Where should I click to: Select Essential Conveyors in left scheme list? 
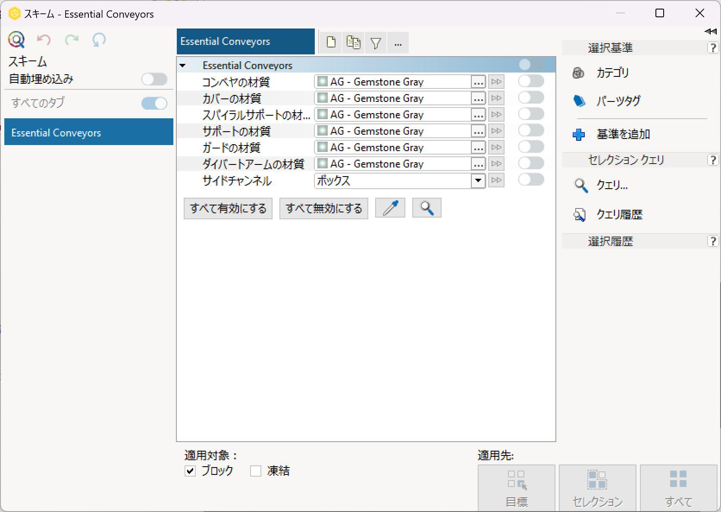click(89, 132)
